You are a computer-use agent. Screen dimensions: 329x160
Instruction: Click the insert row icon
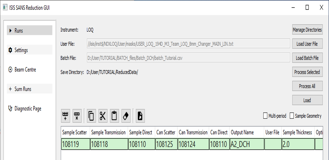pyautogui.click(x=65, y=116)
